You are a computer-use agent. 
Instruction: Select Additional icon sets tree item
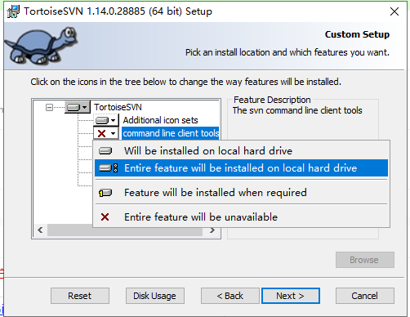(160, 120)
